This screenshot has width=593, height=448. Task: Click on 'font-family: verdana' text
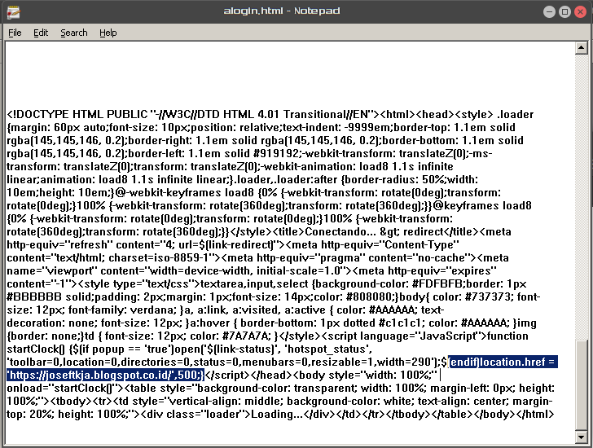coord(122,310)
